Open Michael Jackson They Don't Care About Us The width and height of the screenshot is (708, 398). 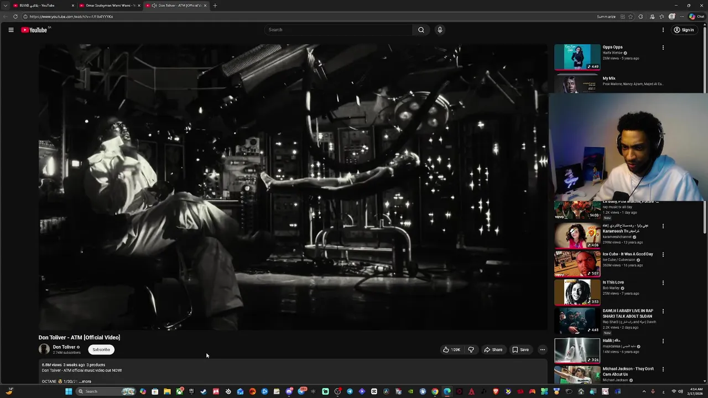coord(577,375)
